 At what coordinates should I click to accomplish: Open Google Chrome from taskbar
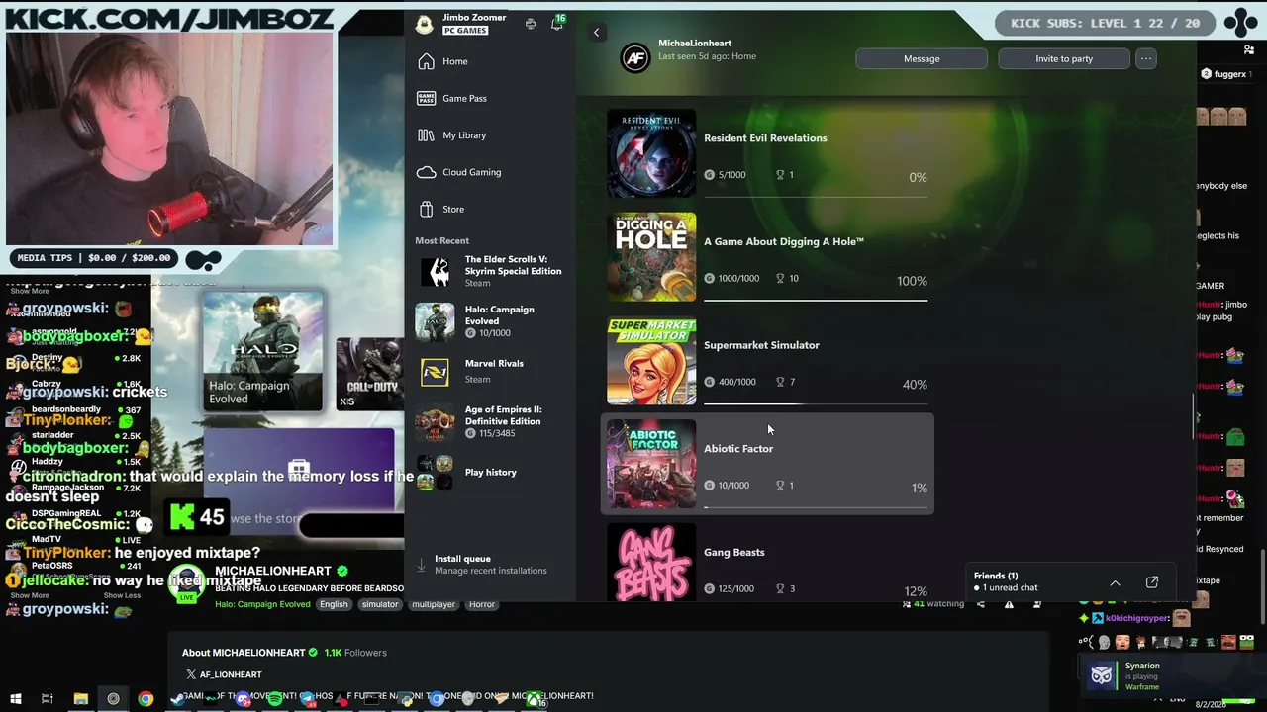coord(146,699)
